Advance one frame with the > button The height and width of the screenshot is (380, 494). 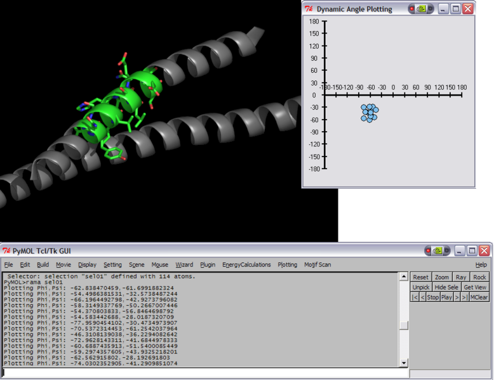[x=457, y=297]
